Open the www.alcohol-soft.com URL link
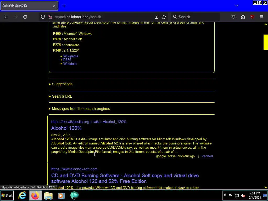 point(74,169)
